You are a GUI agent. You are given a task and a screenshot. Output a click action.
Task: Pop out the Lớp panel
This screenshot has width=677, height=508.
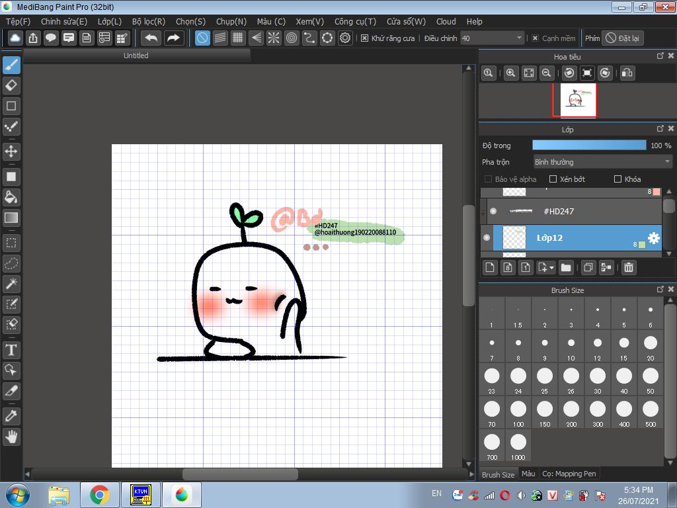point(660,128)
